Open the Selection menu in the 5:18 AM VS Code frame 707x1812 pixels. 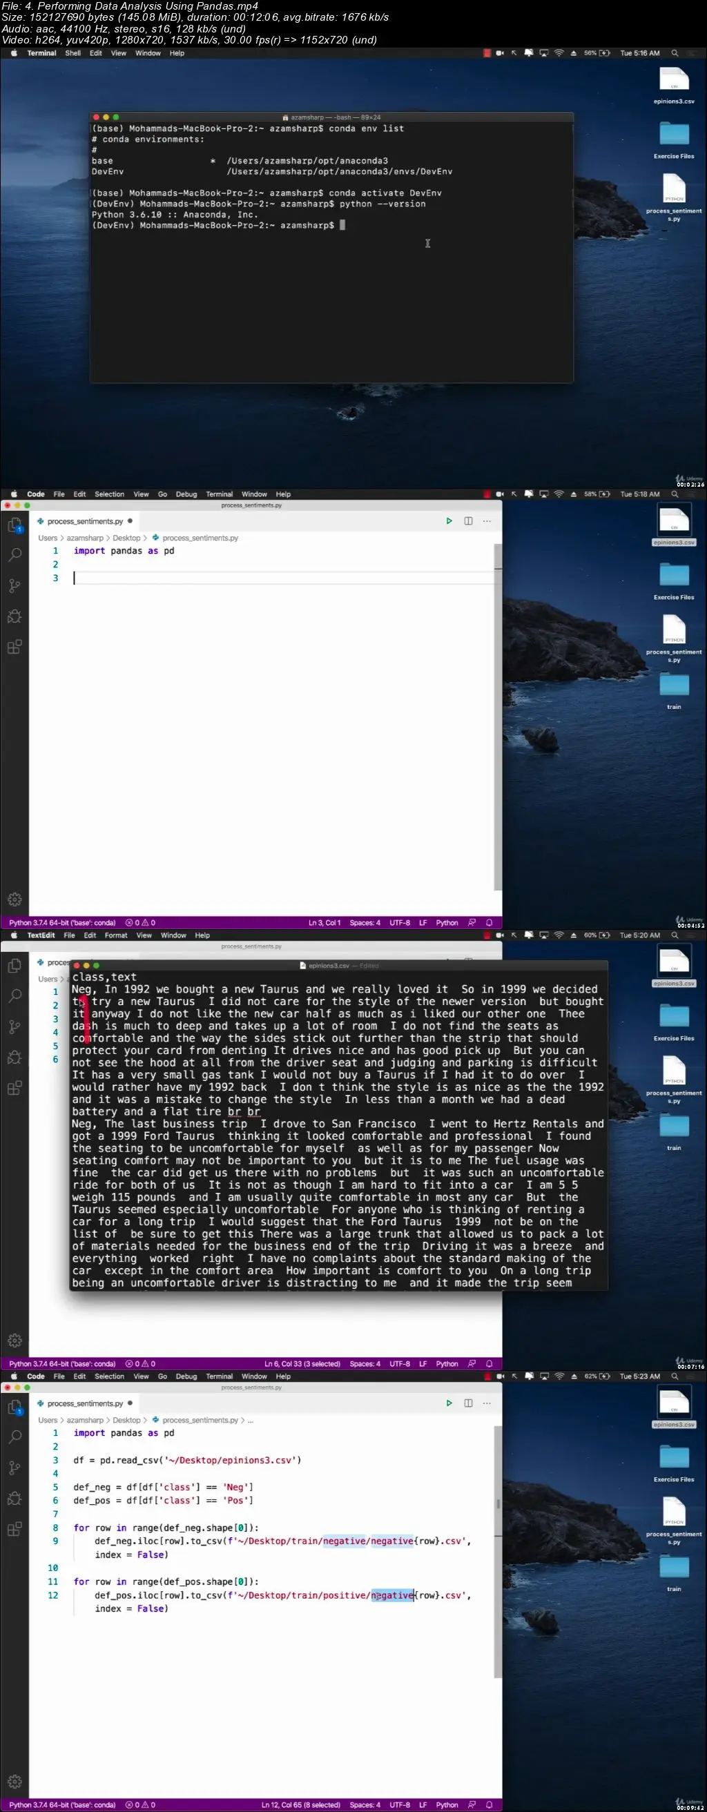coord(109,494)
